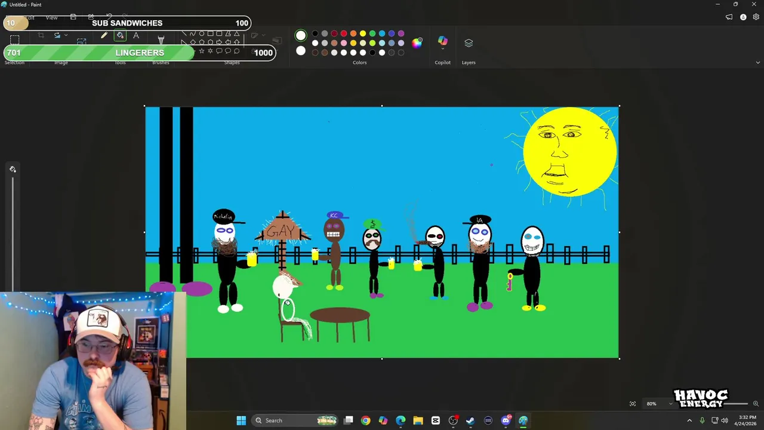Pick the Oval callout shape
The image size is (764, 430).
[x=228, y=51]
